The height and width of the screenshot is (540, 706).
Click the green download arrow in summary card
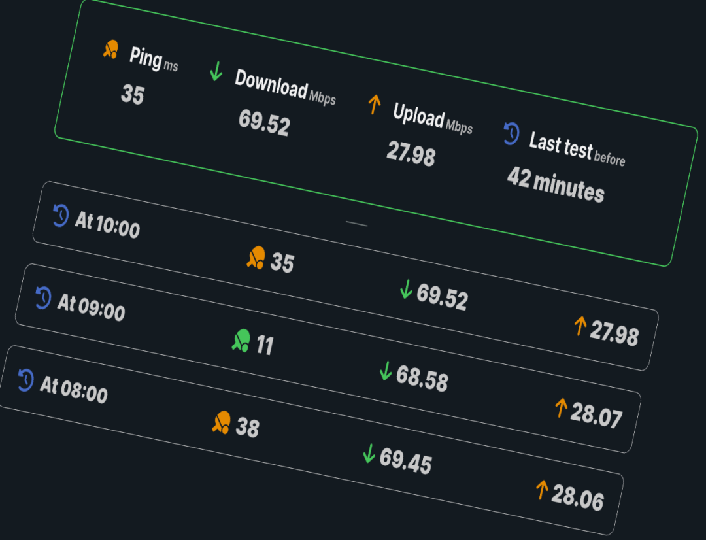(216, 71)
